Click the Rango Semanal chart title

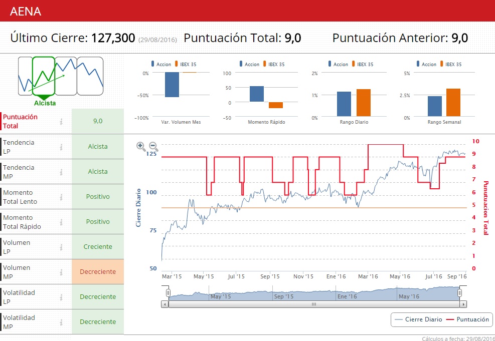coord(444,122)
